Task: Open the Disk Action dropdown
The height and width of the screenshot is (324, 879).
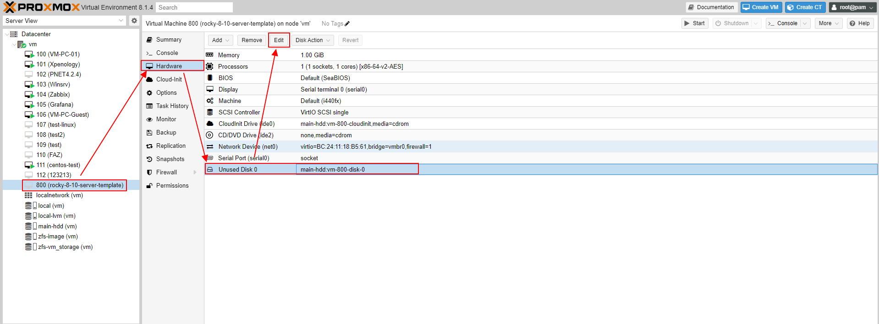Action: (313, 40)
